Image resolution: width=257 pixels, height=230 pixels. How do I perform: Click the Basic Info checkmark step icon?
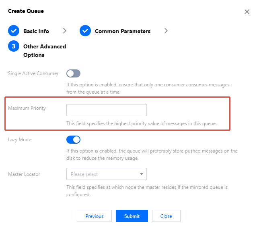(x=14, y=31)
